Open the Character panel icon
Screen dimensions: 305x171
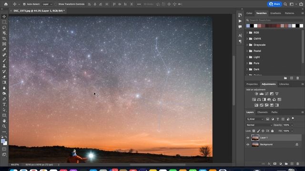click(240, 36)
